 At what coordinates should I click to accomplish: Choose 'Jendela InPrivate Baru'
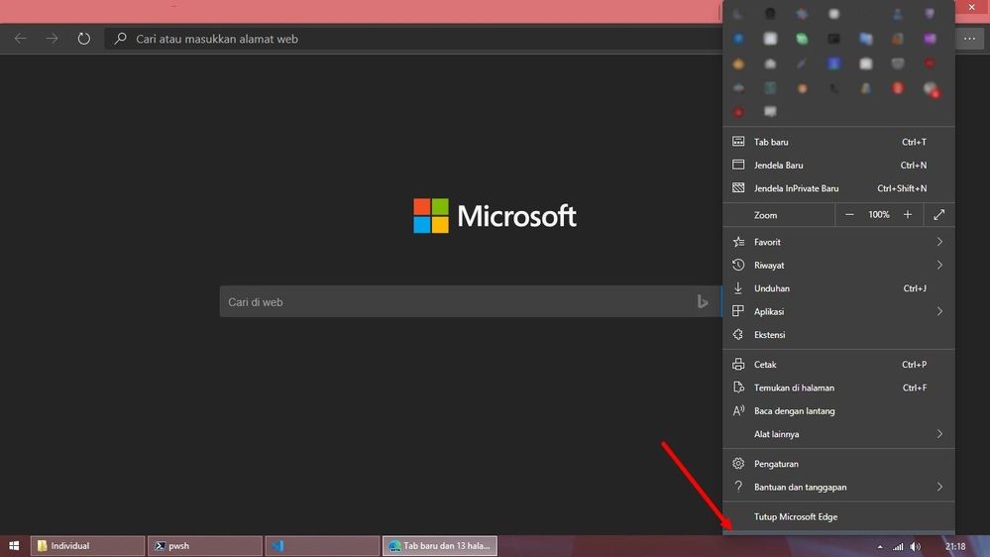coord(838,188)
